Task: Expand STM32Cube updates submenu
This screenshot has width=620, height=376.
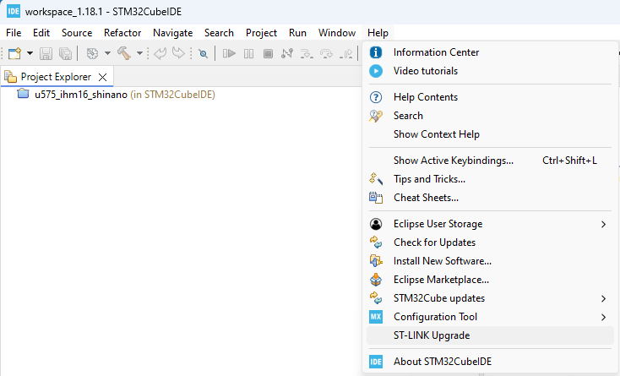Action: tap(490, 298)
